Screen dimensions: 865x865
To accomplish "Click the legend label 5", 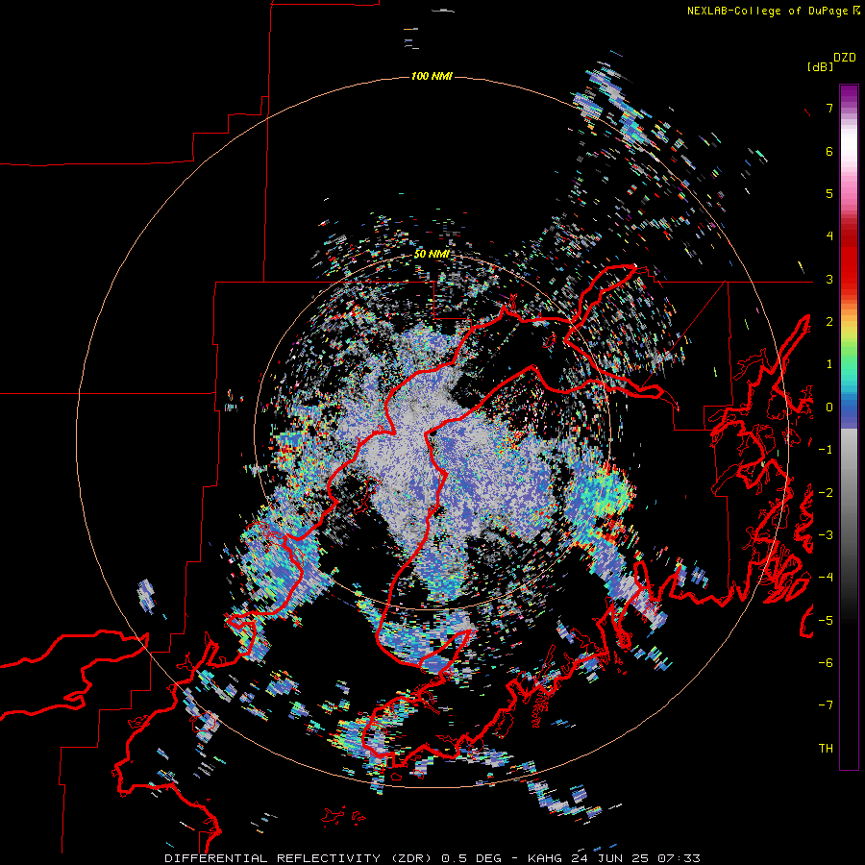I will tap(829, 193).
